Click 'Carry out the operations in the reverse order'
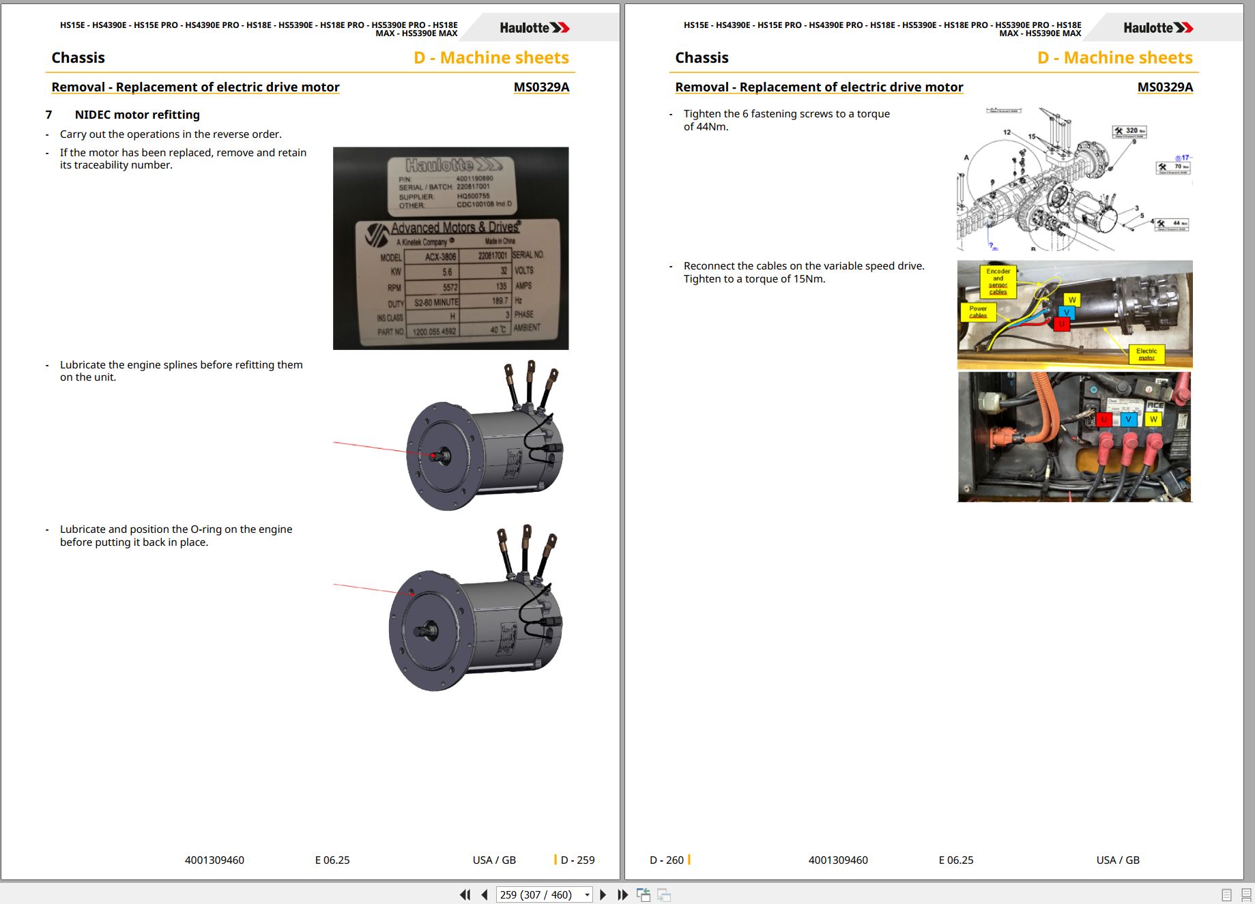The image size is (1255, 904). (x=171, y=134)
